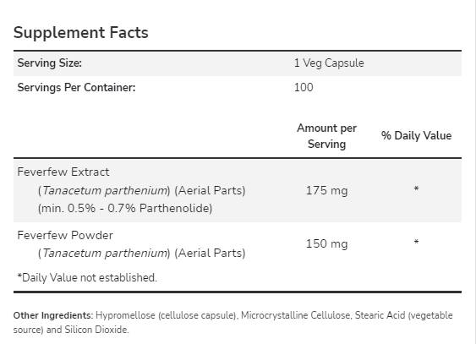Select the 150 mg amount
476x344 pixels.
coord(326,244)
